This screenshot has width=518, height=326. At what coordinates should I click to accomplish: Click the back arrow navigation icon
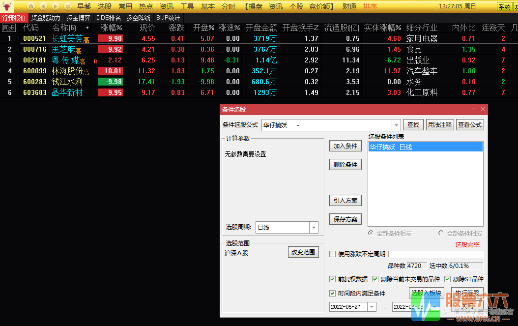[x=43, y=6]
